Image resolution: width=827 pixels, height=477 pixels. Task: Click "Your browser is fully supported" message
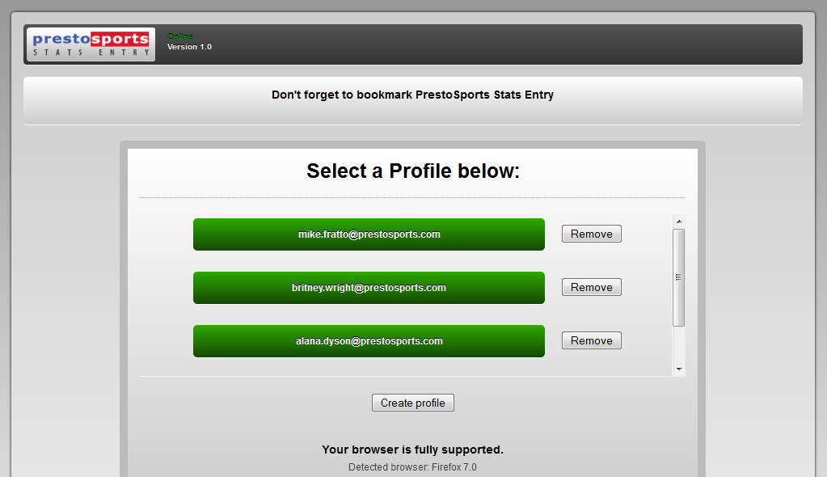(x=412, y=450)
